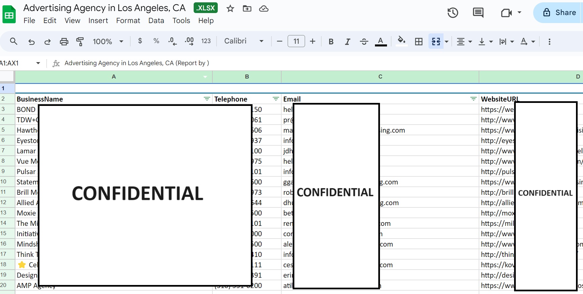
Task: Choose a text color
Action: pyautogui.click(x=381, y=41)
